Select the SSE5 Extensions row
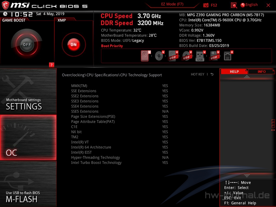276x207 pixels. point(120,111)
